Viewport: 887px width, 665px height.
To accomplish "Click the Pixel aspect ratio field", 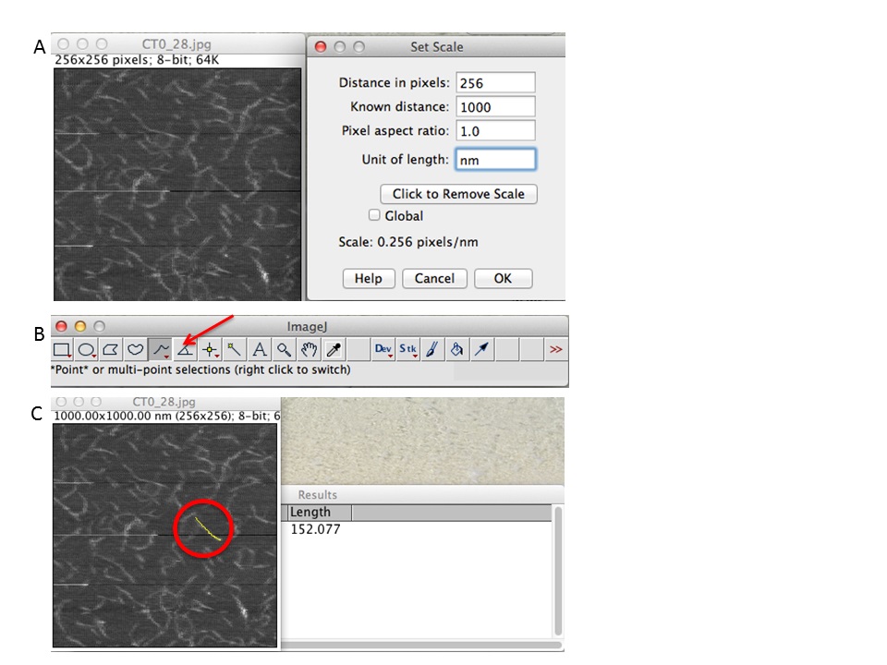I will click(x=495, y=130).
